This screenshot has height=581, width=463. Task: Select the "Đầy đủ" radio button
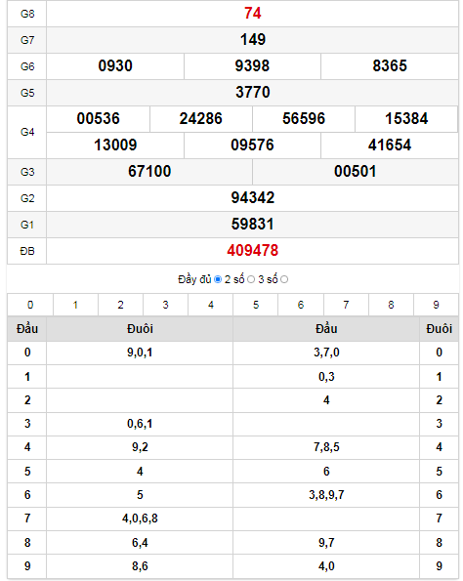click(218, 279)
